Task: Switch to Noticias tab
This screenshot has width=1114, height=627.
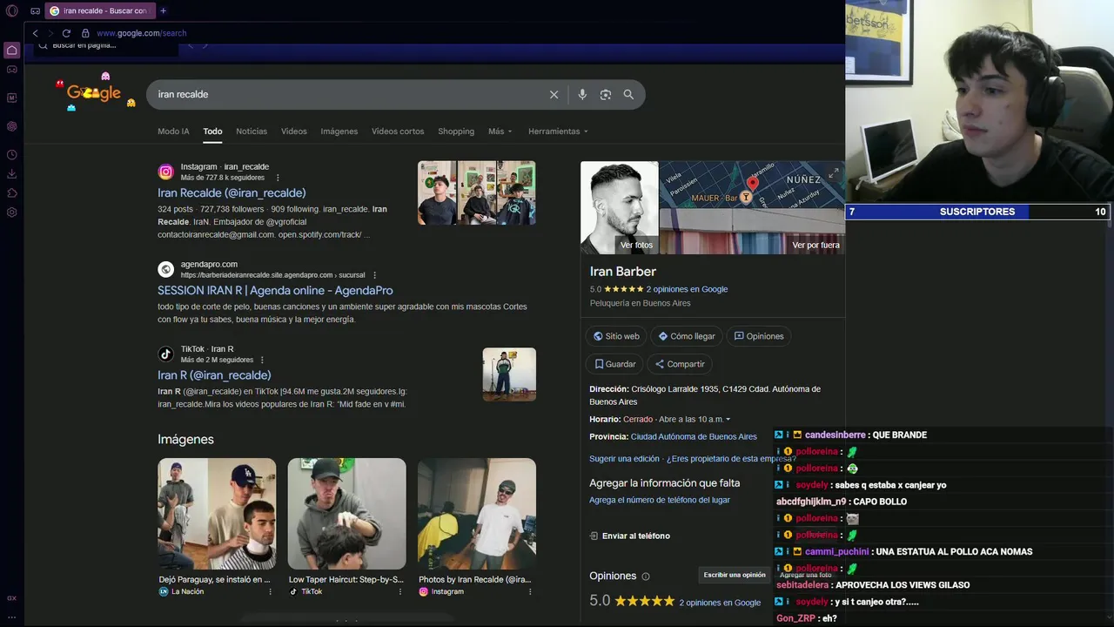Action: [252, 131]
